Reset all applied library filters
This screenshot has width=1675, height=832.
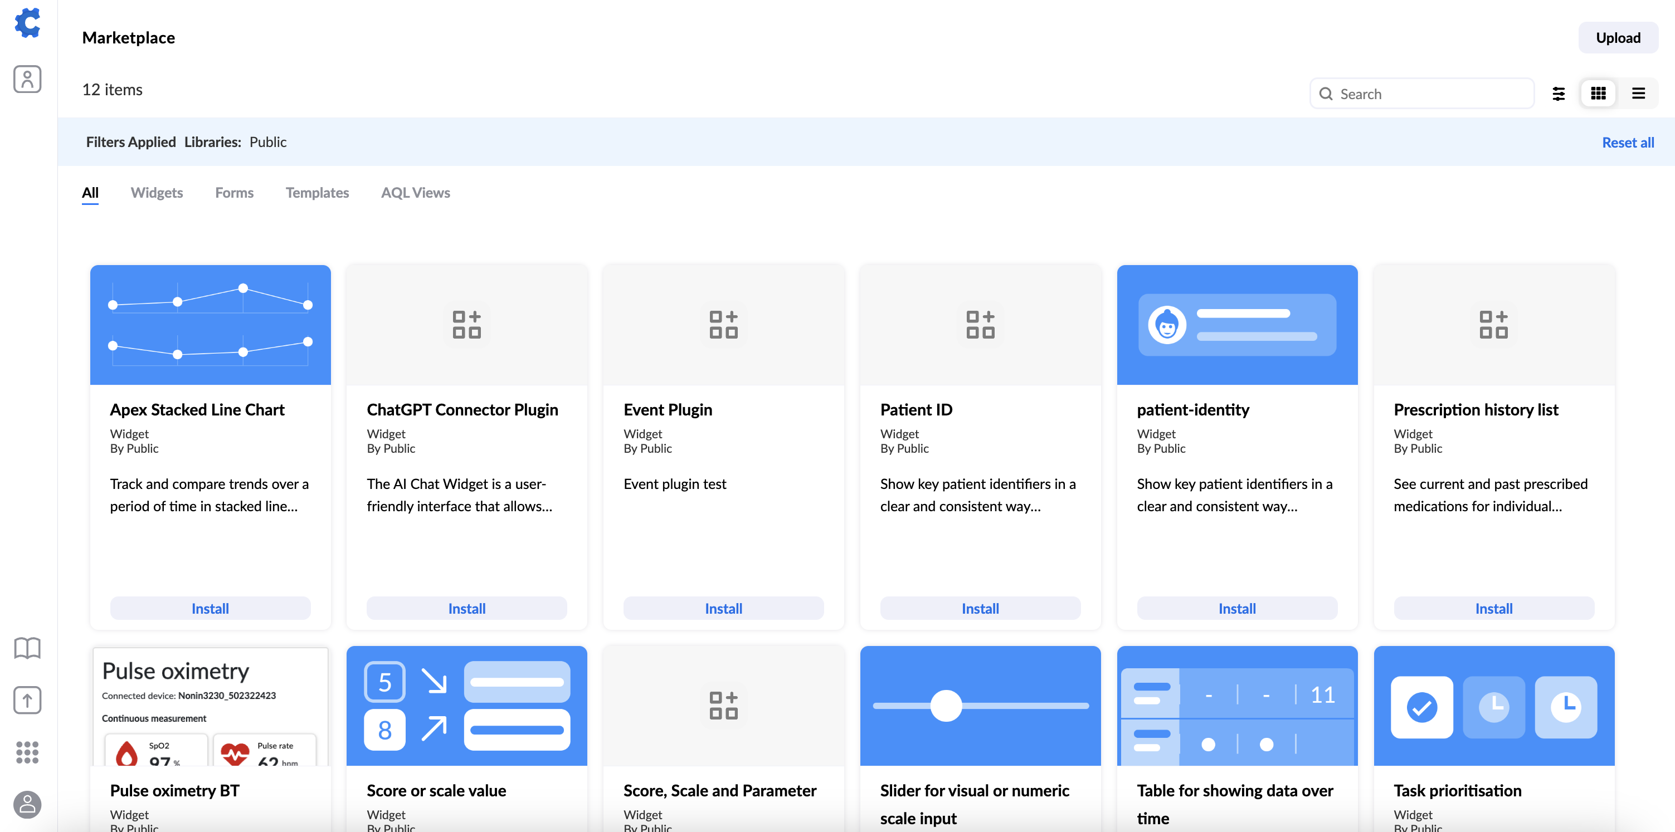pyautogui.click(x=1628, y=140)
